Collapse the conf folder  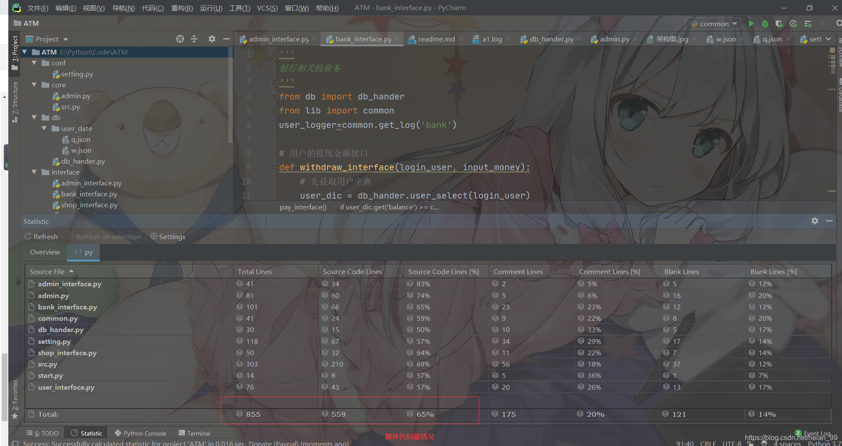[x=34, y=63]
